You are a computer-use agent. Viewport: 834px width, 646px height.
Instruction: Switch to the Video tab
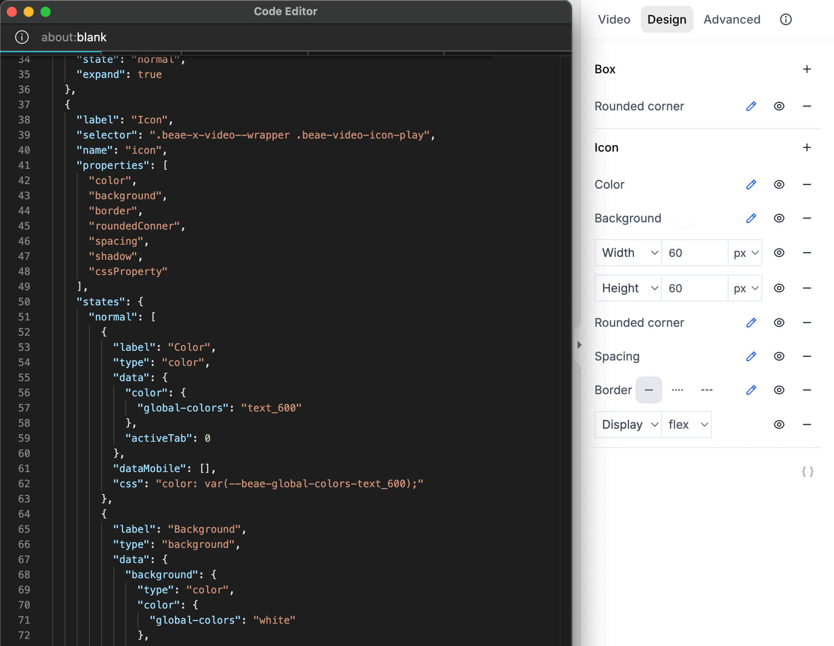(614, 19)
